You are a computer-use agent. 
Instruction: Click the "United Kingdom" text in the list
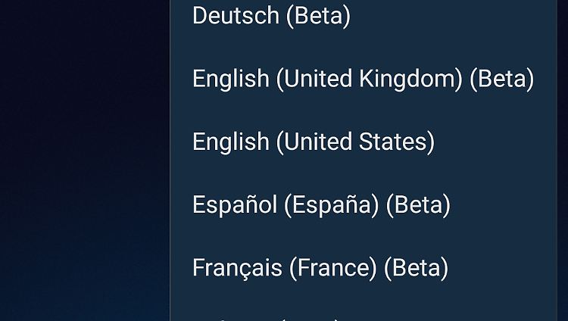[369, 79]
